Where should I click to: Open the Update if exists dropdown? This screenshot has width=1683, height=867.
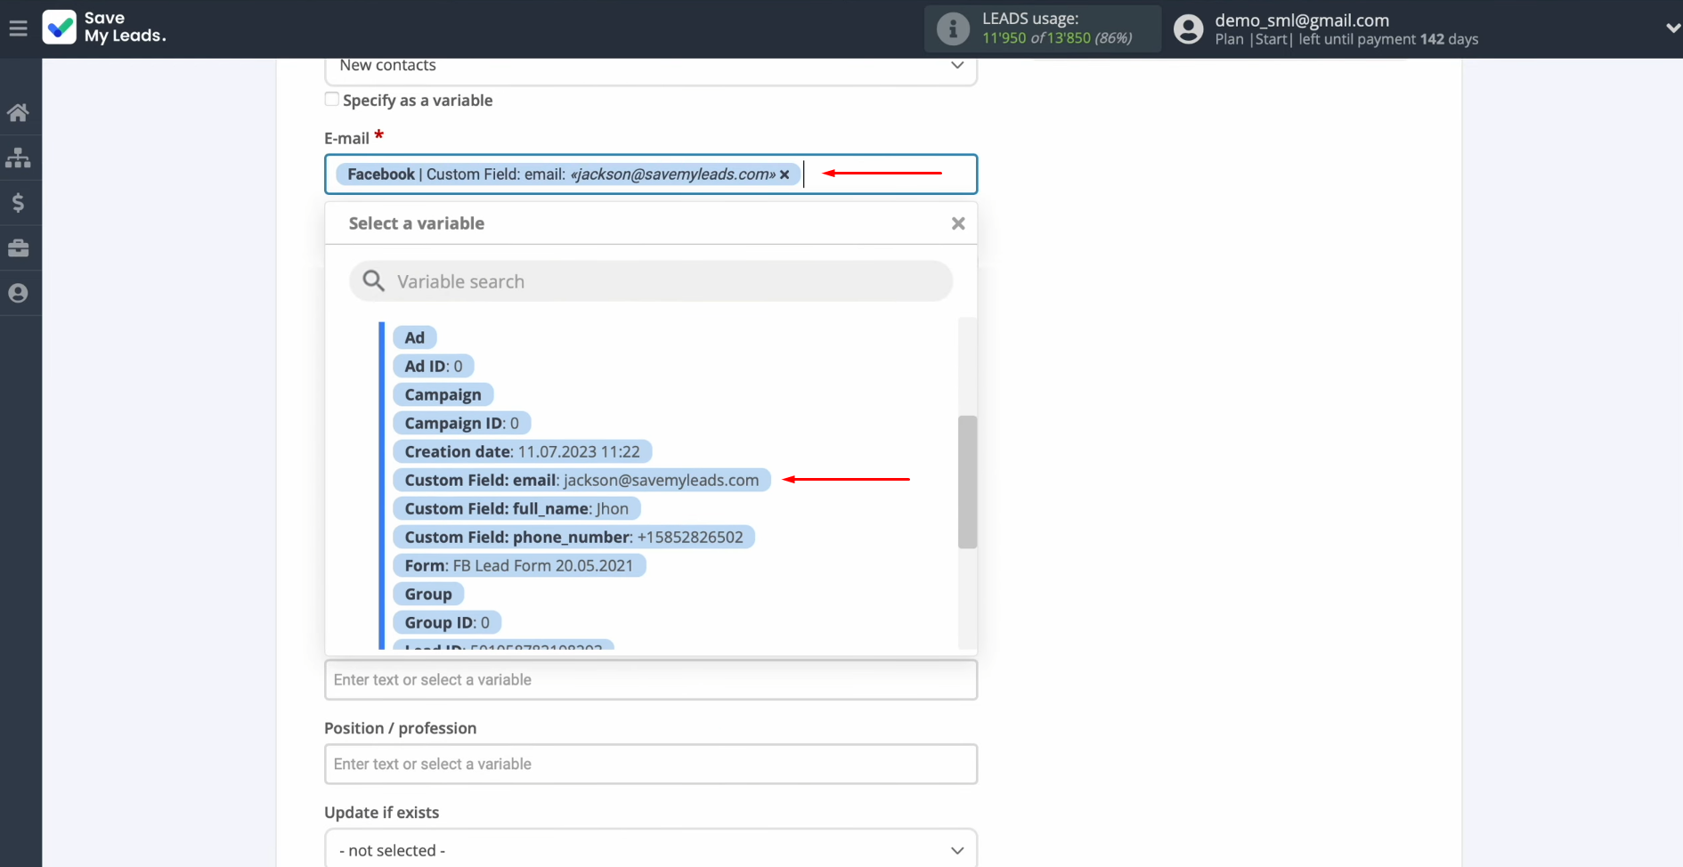[651, 849]
